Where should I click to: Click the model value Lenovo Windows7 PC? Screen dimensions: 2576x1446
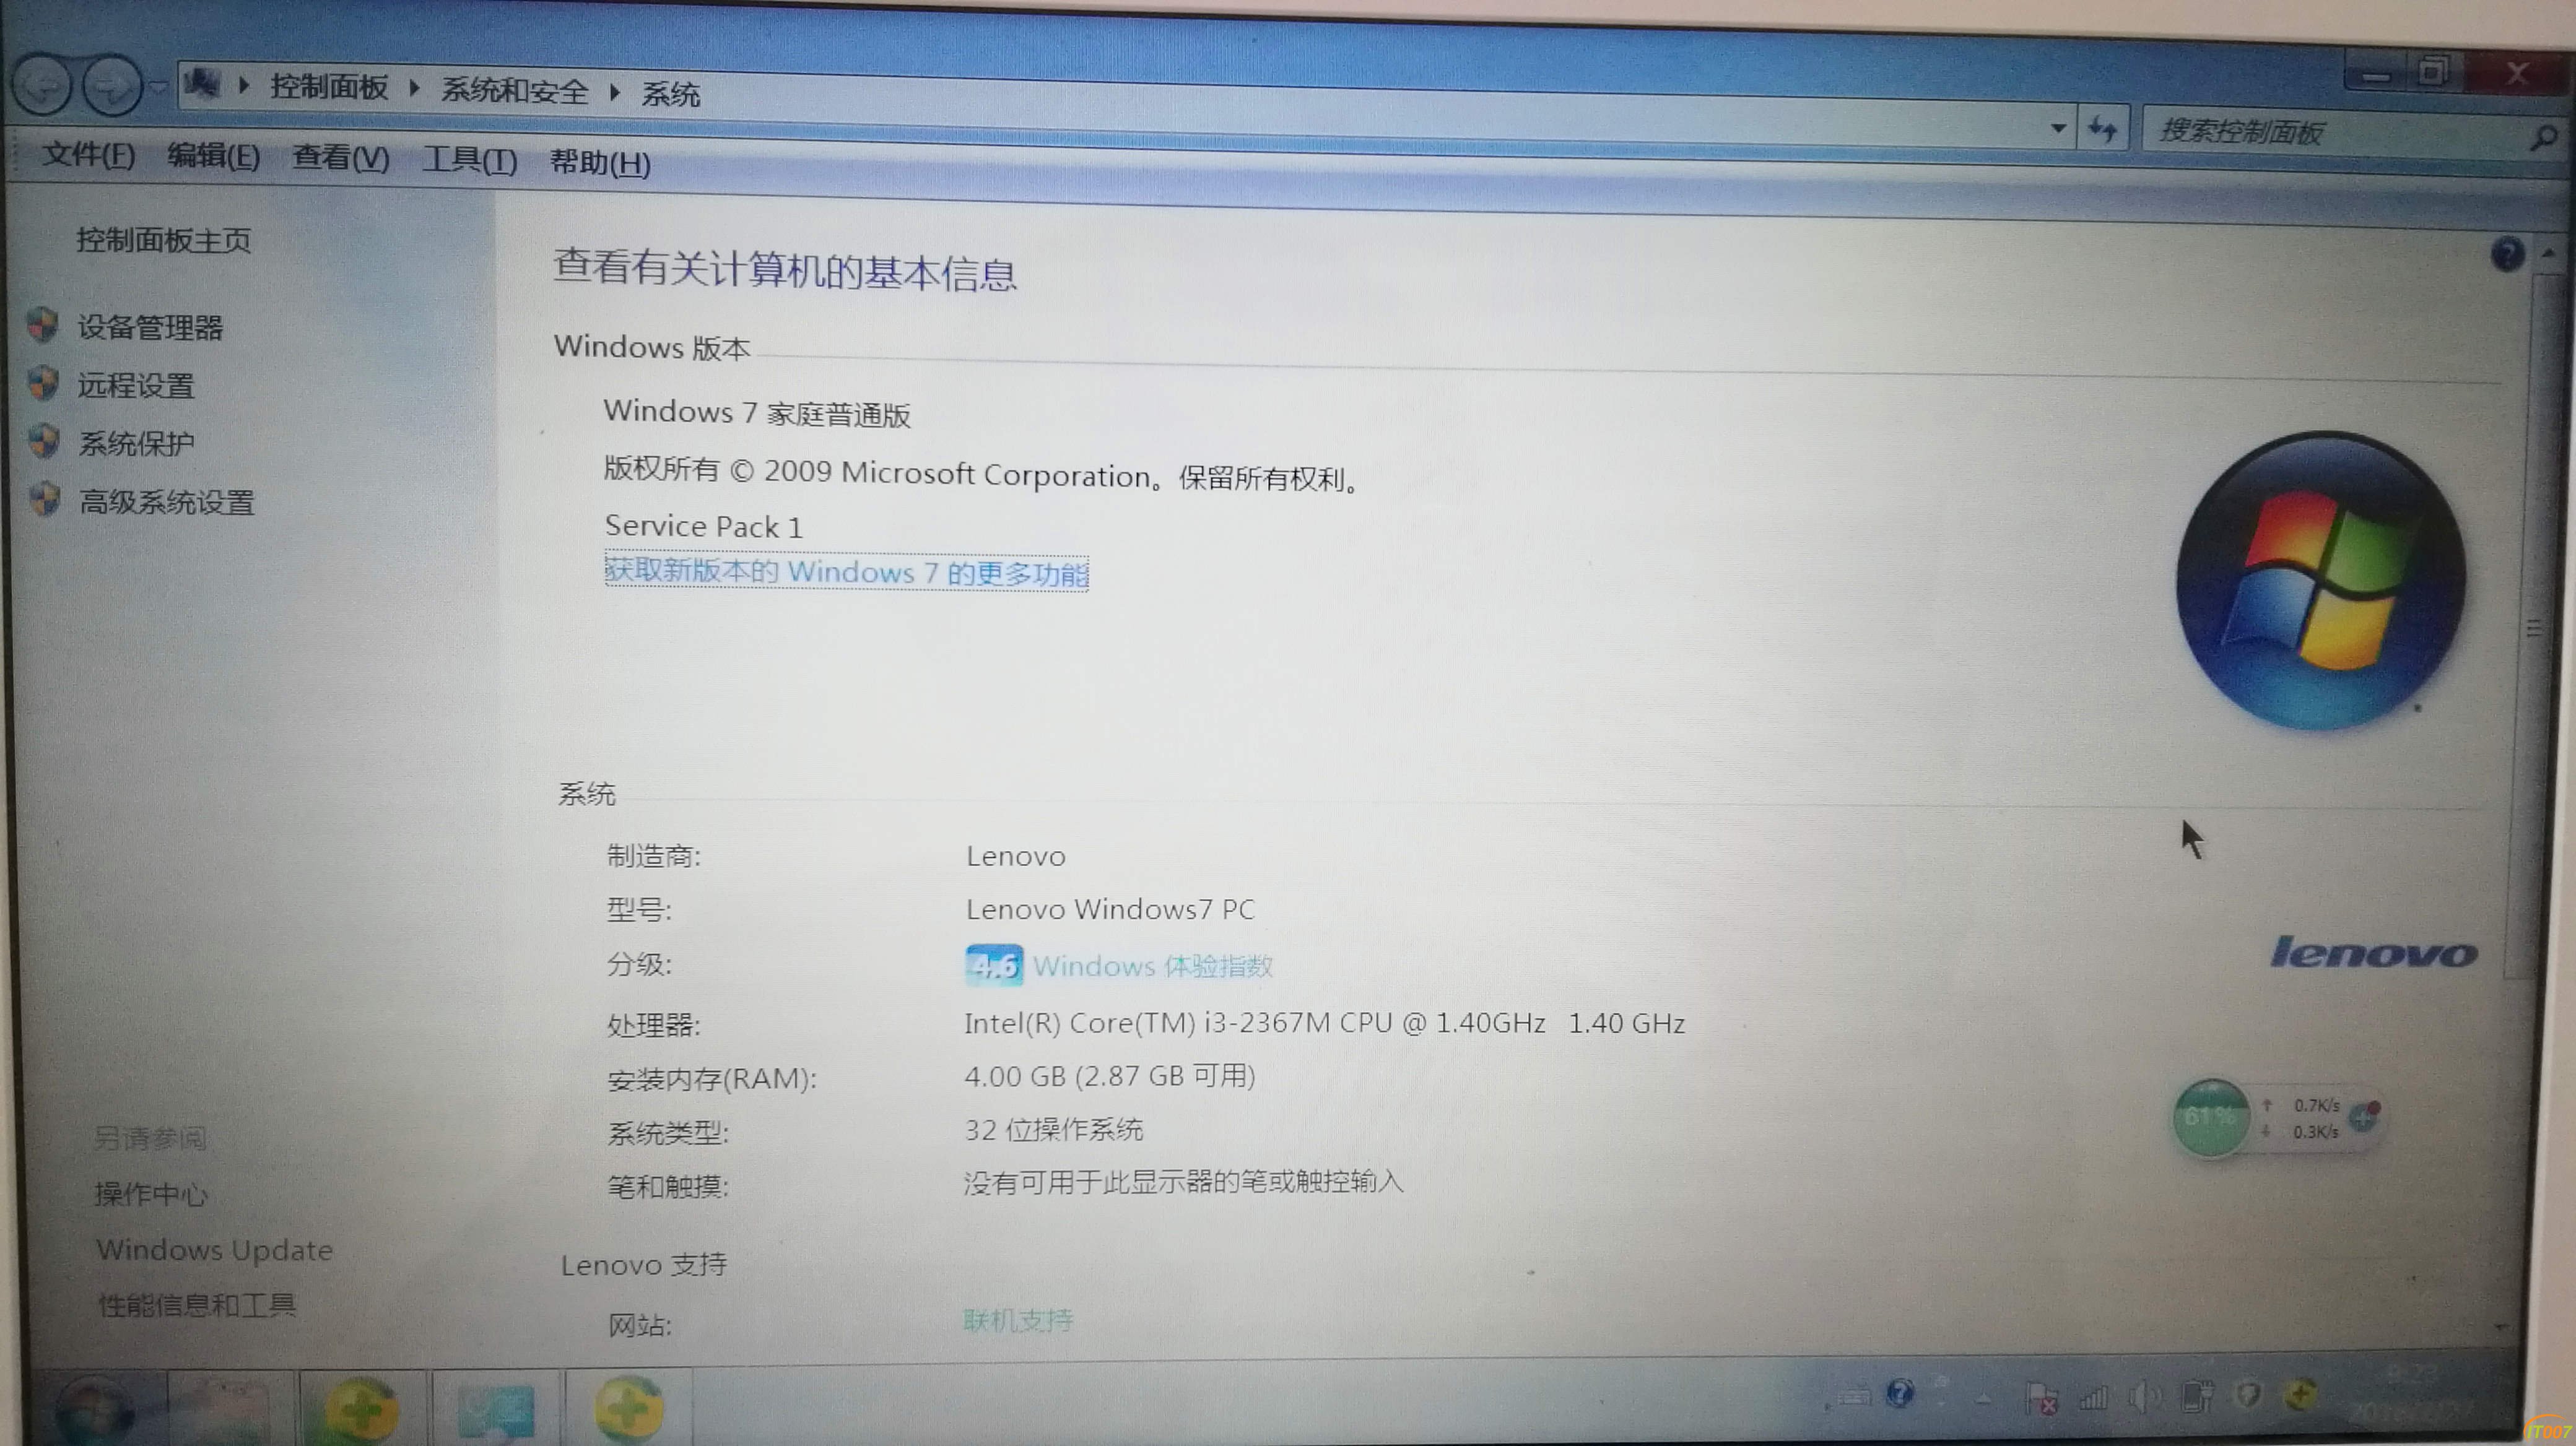coord(1110,909)
